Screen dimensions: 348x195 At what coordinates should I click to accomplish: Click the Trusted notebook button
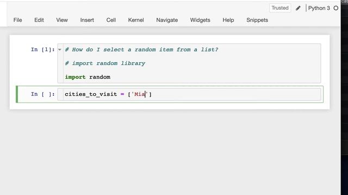tap(280, 8)
